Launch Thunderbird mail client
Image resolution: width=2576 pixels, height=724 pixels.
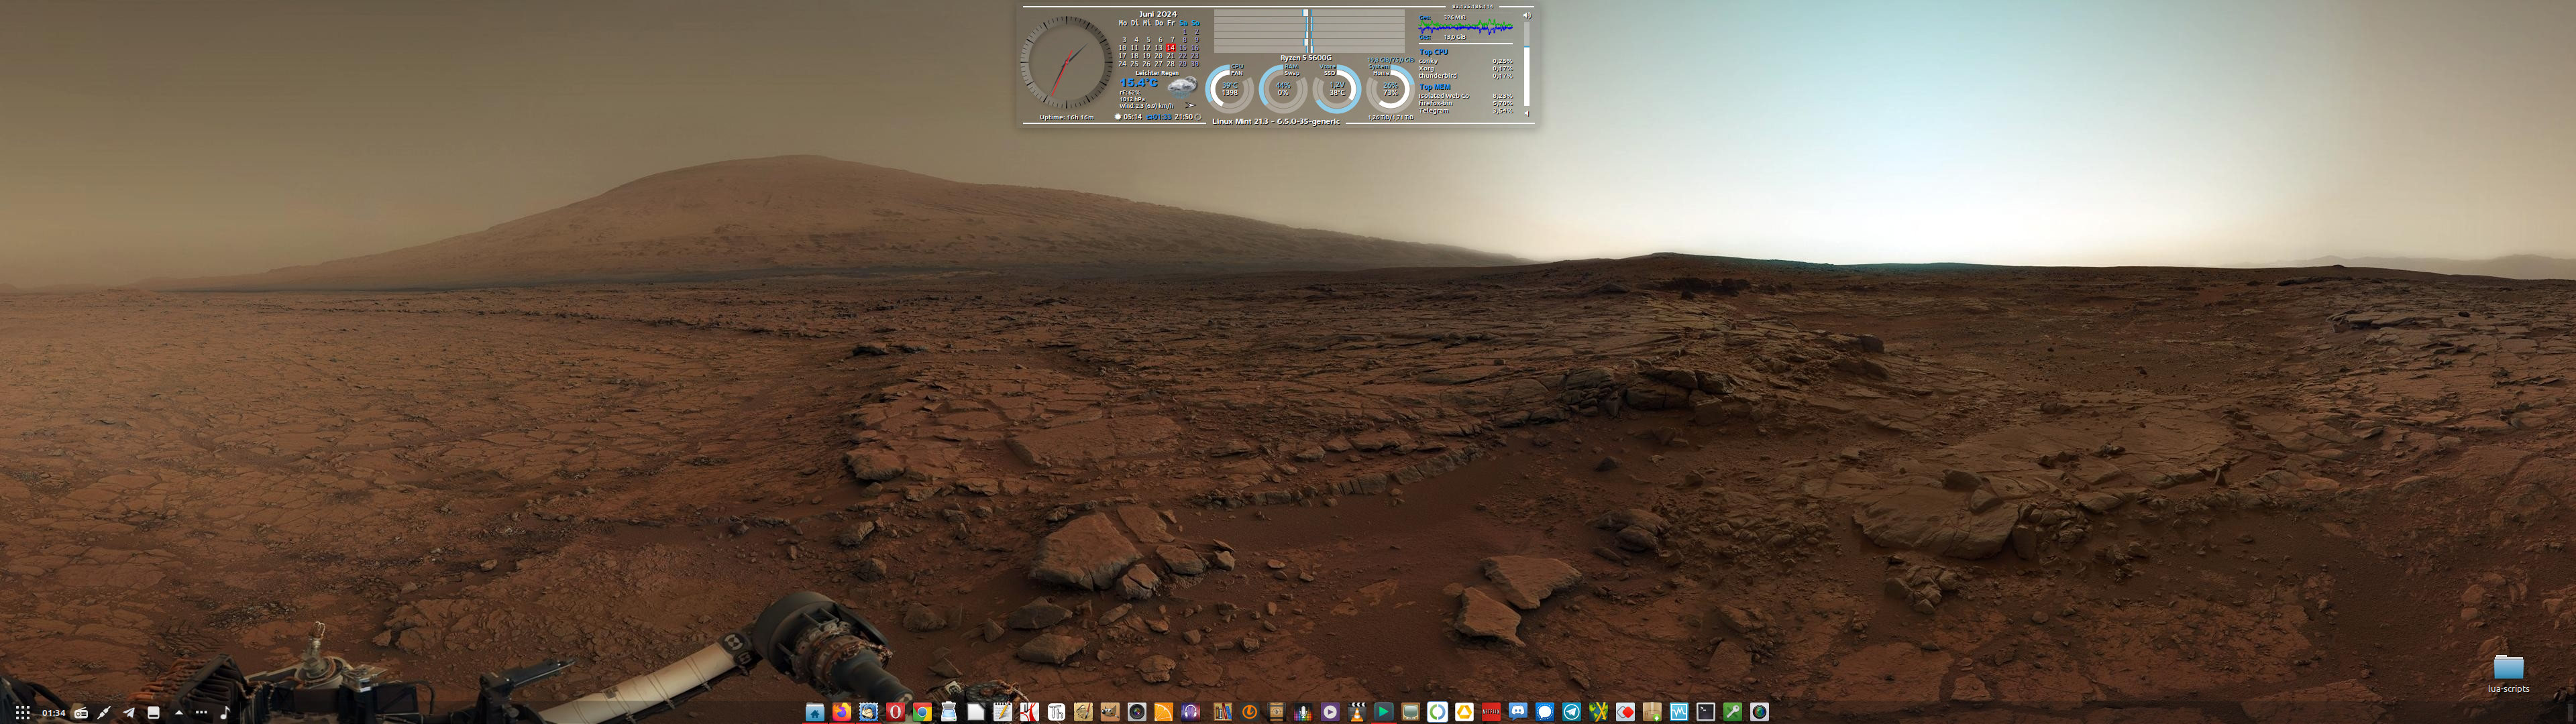869,712
